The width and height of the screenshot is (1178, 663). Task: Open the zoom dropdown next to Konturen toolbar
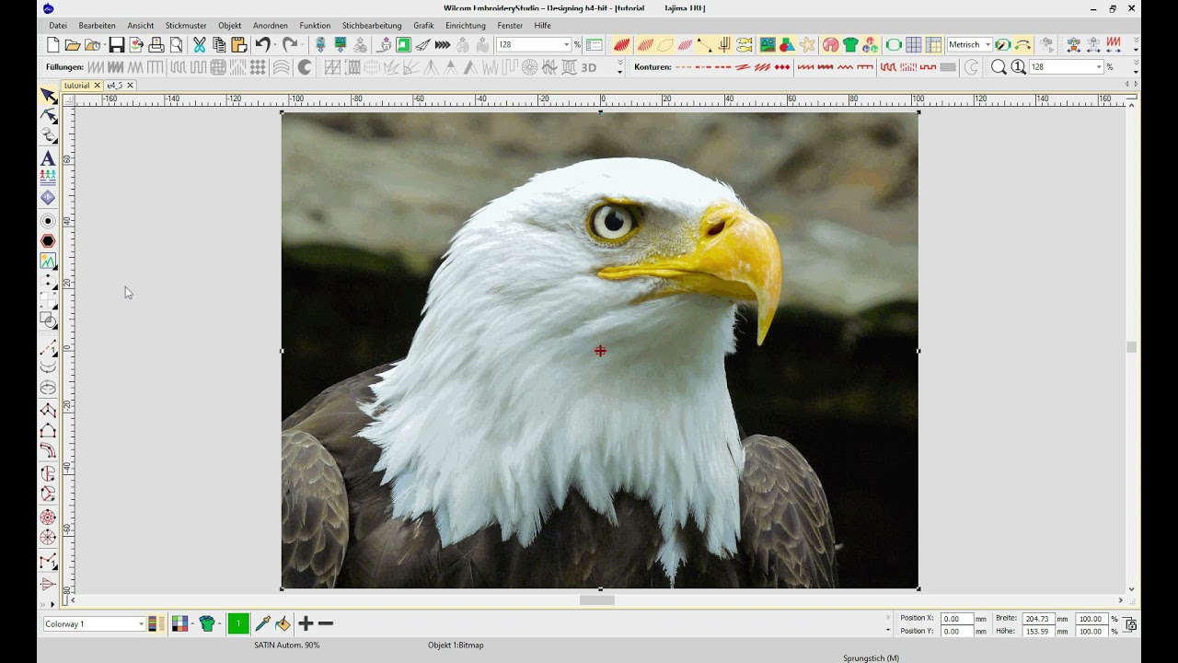1099,67
